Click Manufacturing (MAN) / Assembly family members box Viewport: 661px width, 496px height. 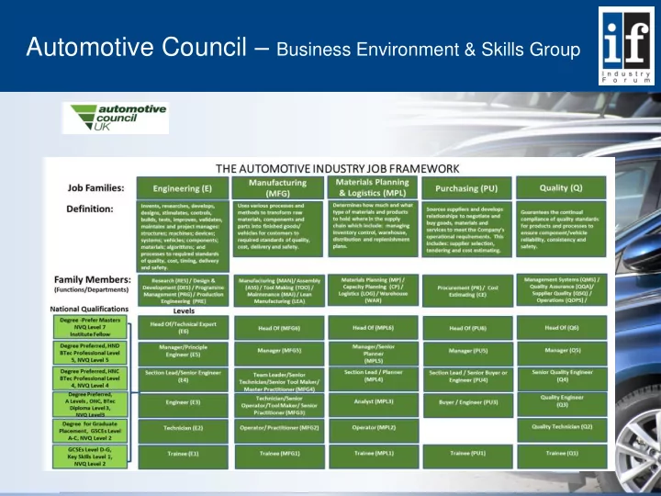279,290
